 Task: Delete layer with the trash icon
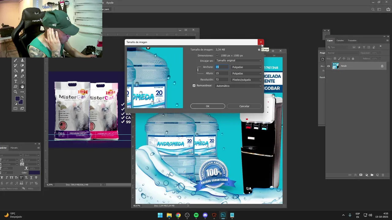(383, 175)
